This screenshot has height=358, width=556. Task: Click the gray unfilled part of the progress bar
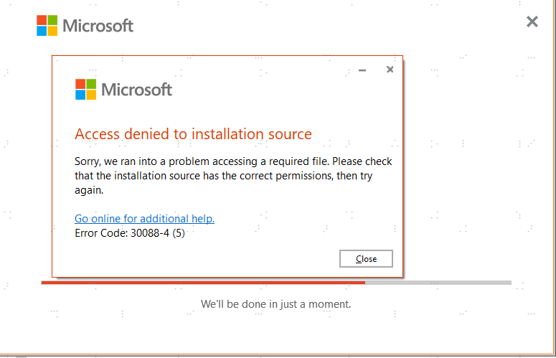click(438, 283)
